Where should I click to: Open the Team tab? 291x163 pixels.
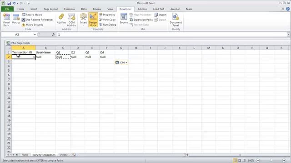pos(189,9)
